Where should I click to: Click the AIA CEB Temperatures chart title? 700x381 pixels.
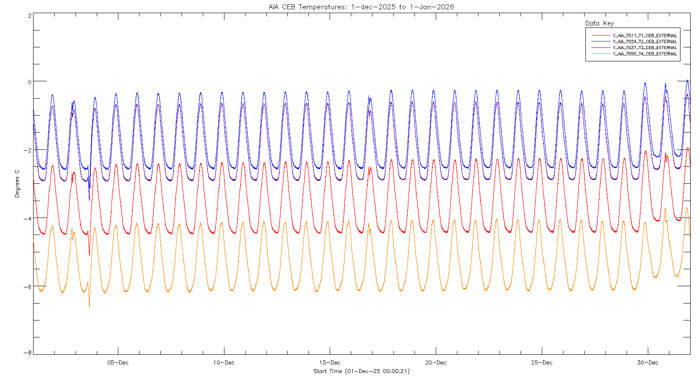coord(361,7)
